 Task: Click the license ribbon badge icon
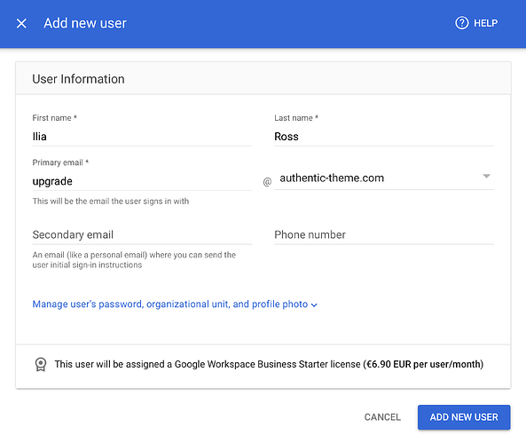click(41, 364)
